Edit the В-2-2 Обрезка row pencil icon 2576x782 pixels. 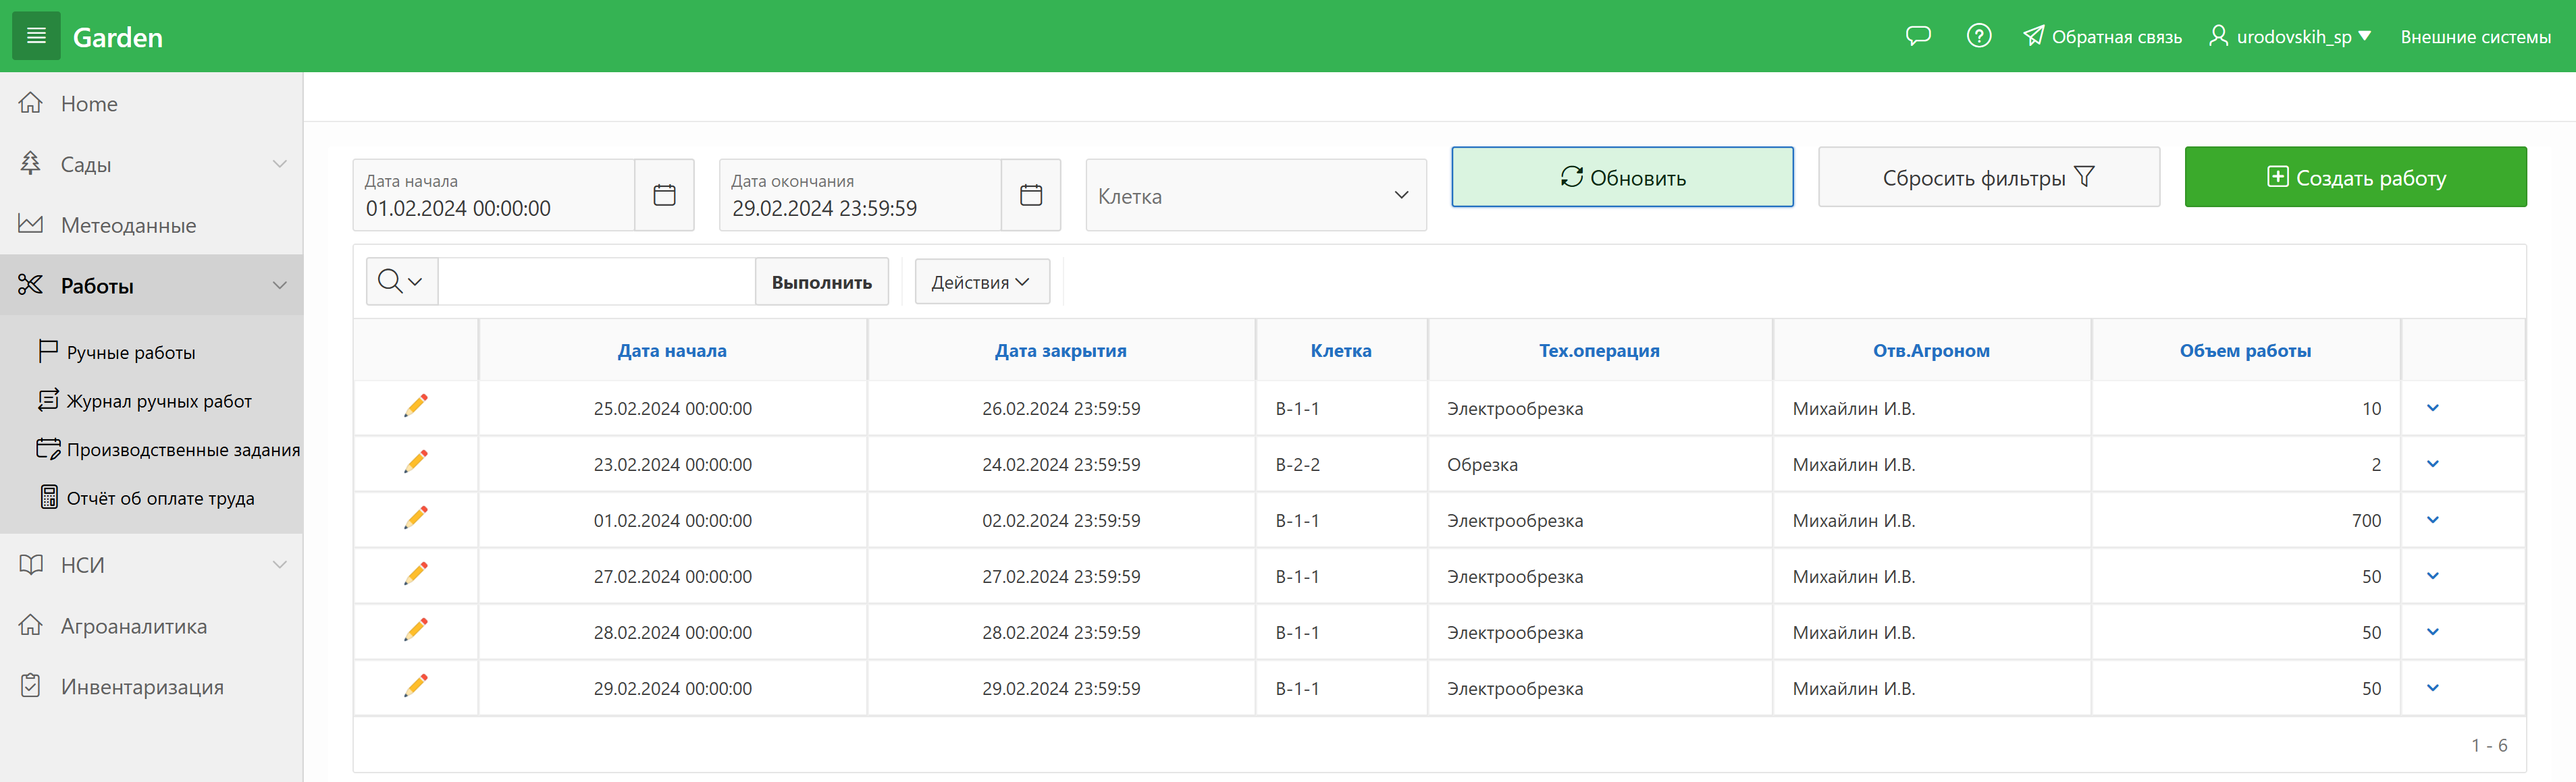(x=416, y=462)
